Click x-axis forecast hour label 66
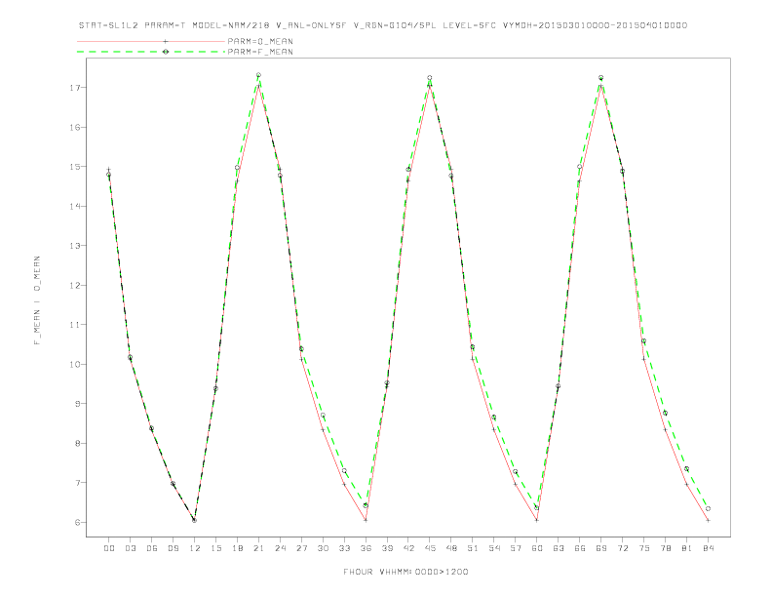The image size is (772, 597). tap(580, 548)
